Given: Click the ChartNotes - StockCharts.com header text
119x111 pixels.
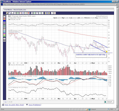Looking at the screenshot, I should (x=15, y=10).
